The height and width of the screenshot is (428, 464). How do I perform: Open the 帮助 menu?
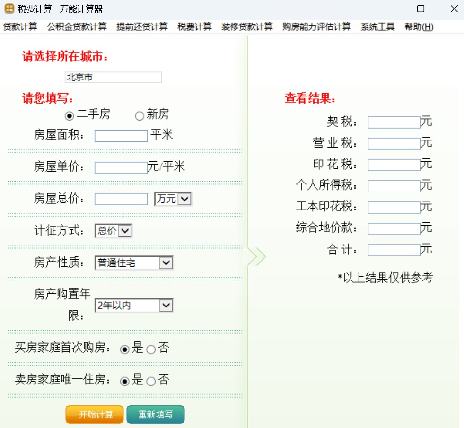pyautogui.click(x=419, y=27)
